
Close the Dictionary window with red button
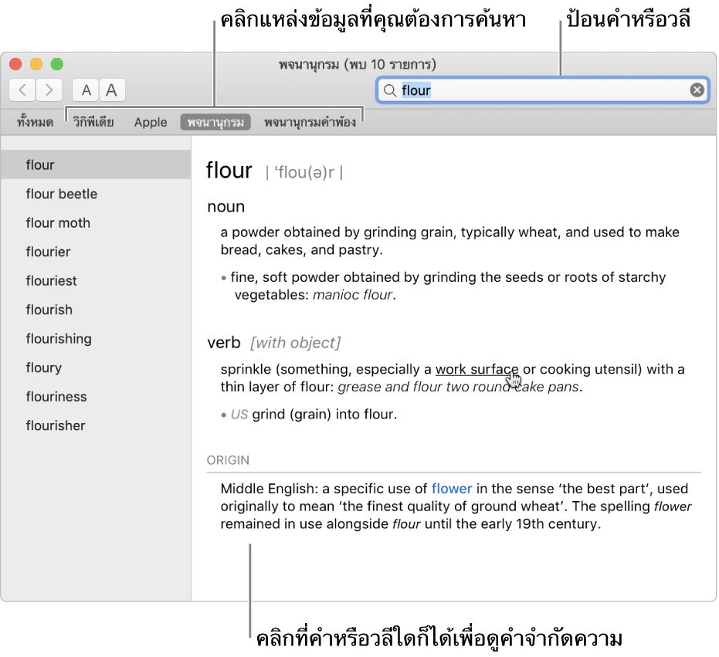16,64
